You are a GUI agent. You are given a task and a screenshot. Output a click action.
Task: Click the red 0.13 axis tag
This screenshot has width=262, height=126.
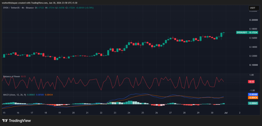(252, 82)
